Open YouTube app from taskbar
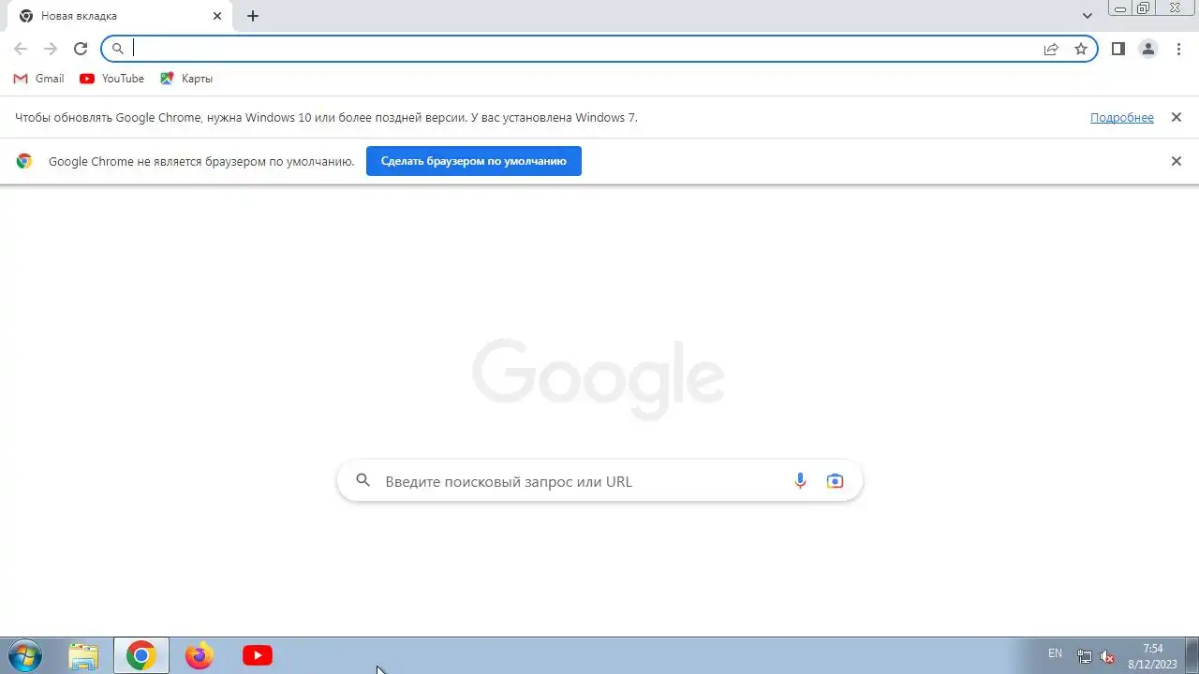This screenshot has width=1199, height=674. point(257,656)
